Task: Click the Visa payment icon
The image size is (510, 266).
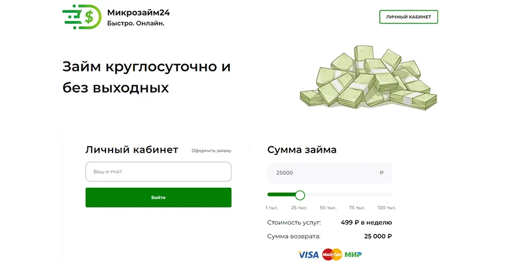Action: coord(308,254)
